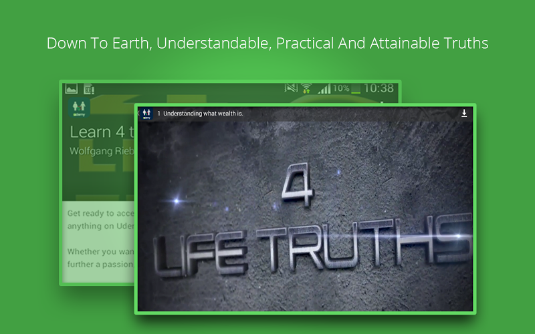Tap the '4 LIFE TRUTHS' video frame
The width and height of the screenshot is (535, 334).
coord(305,216)
